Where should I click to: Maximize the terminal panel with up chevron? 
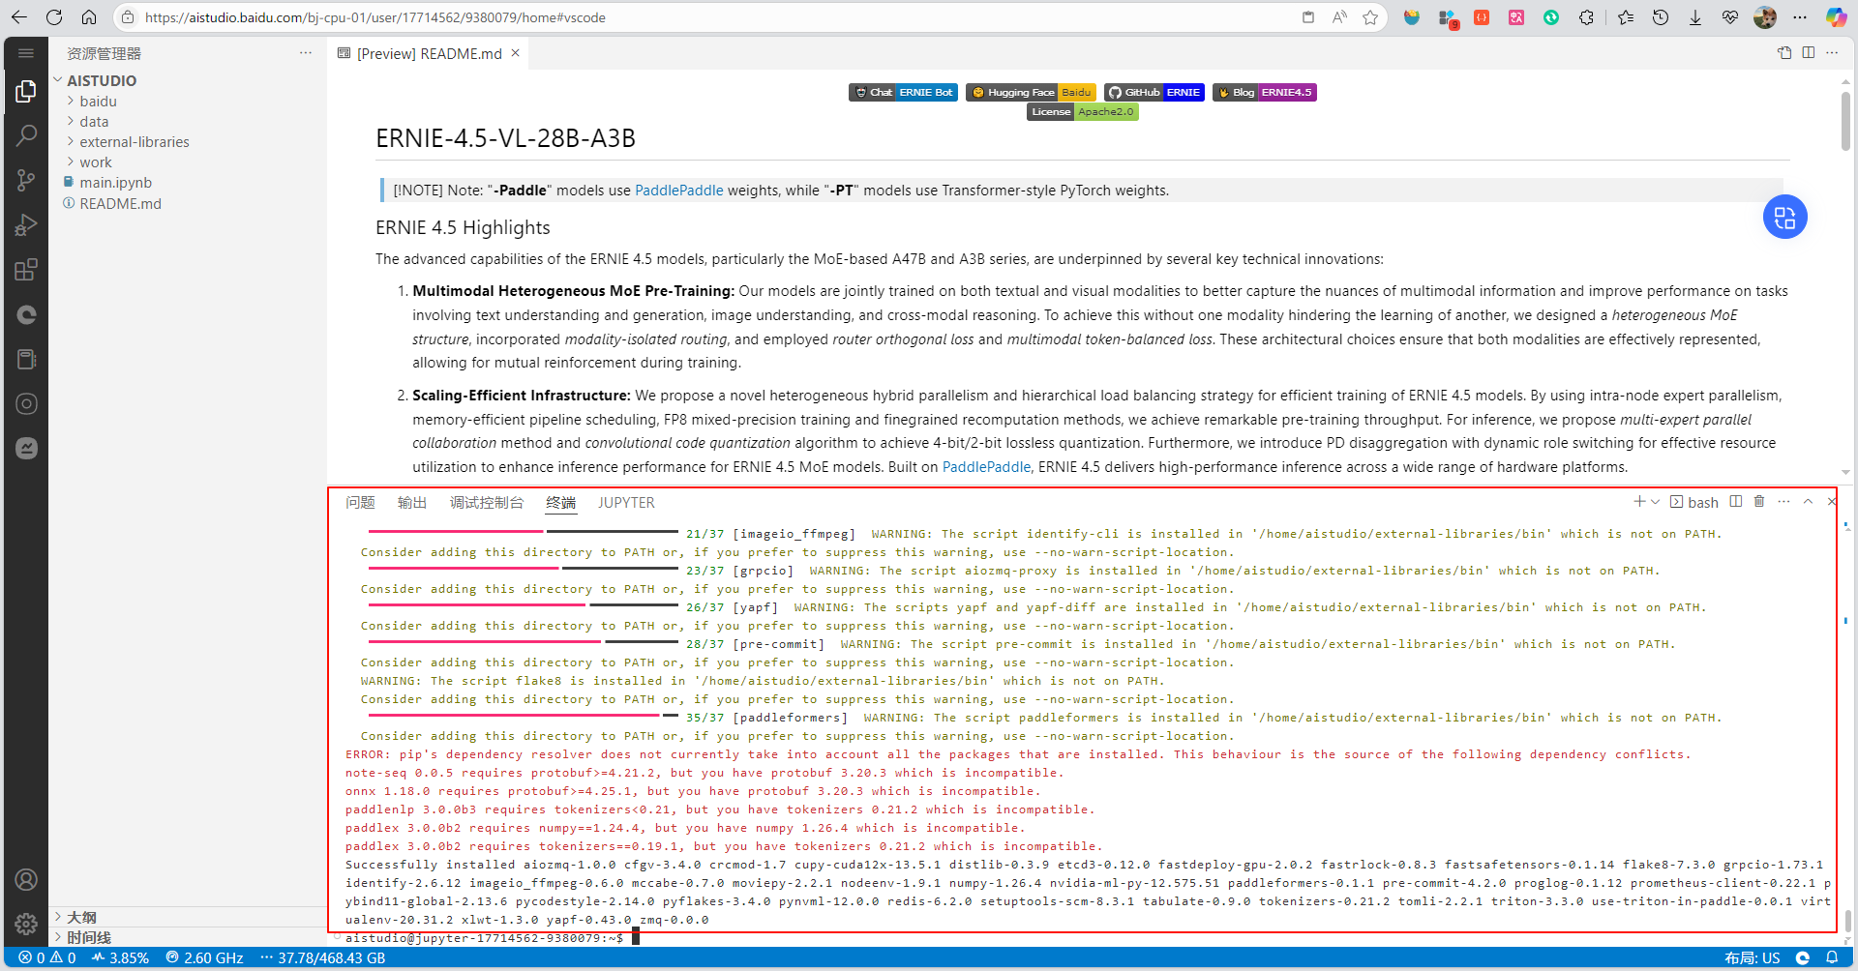pyautogui.click(x=1808, y=502)
